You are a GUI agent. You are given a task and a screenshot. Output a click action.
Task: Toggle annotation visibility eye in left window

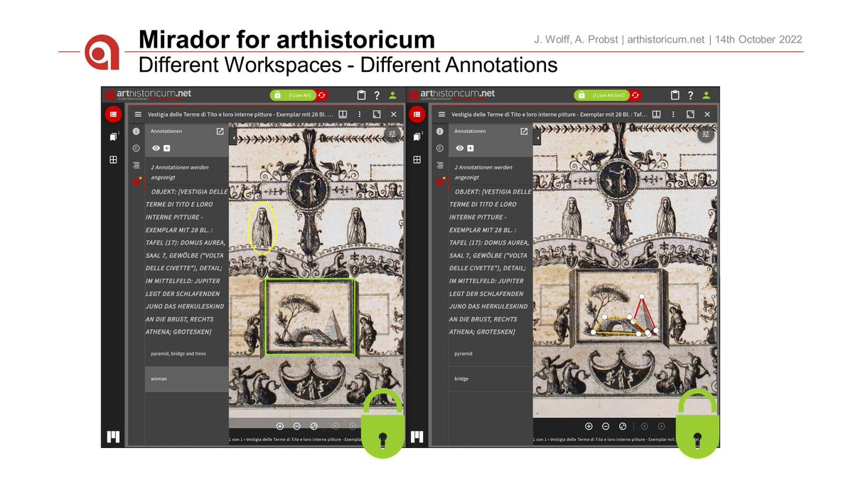click(156, 148)
